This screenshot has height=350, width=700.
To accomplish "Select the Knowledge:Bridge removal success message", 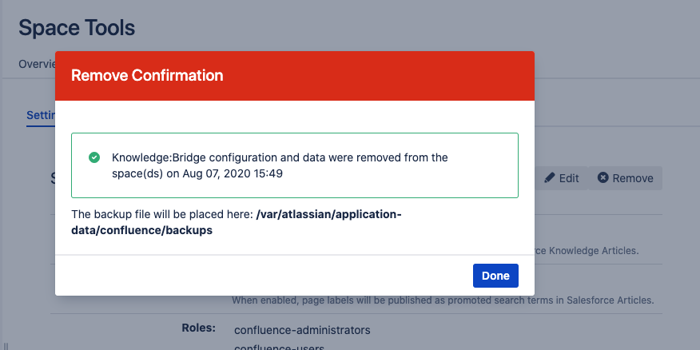I will pyautogui.click(x=280, y=165).
